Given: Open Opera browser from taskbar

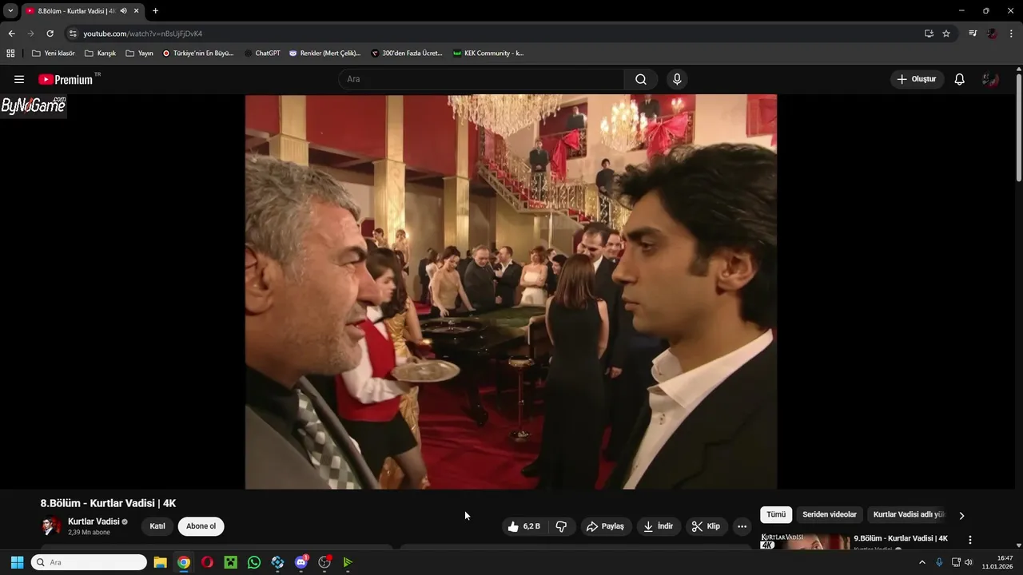Looking at the screenshot, I should point(207,562).
